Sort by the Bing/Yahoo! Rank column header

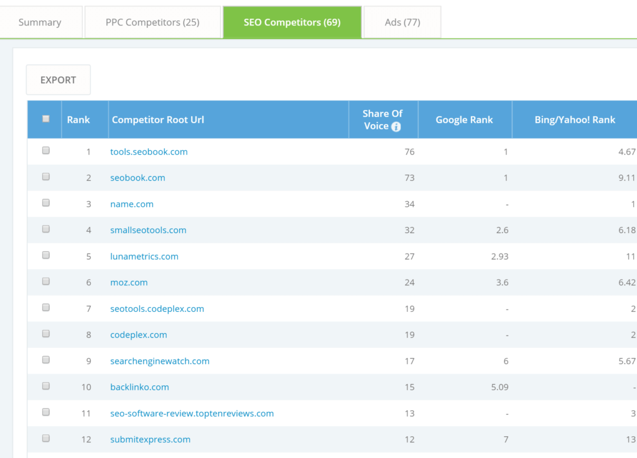pos(575,120)
